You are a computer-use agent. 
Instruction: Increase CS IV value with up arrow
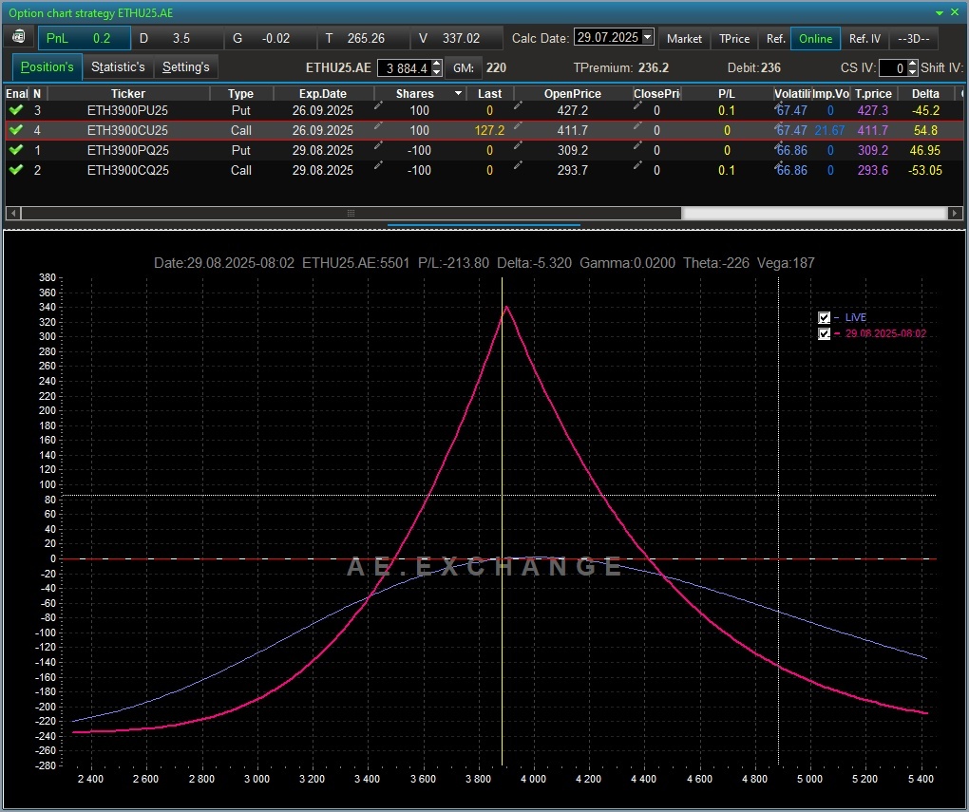point(912,64)
